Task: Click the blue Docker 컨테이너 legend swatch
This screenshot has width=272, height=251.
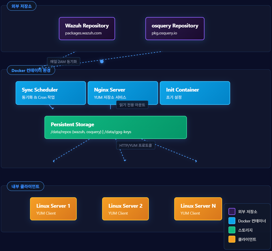Action: [x=232, y=221]
